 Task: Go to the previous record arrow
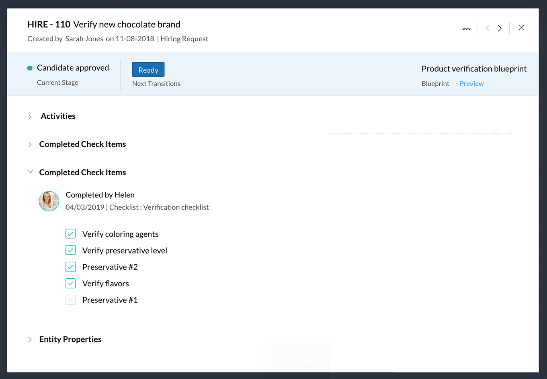(x=488, y=28)
